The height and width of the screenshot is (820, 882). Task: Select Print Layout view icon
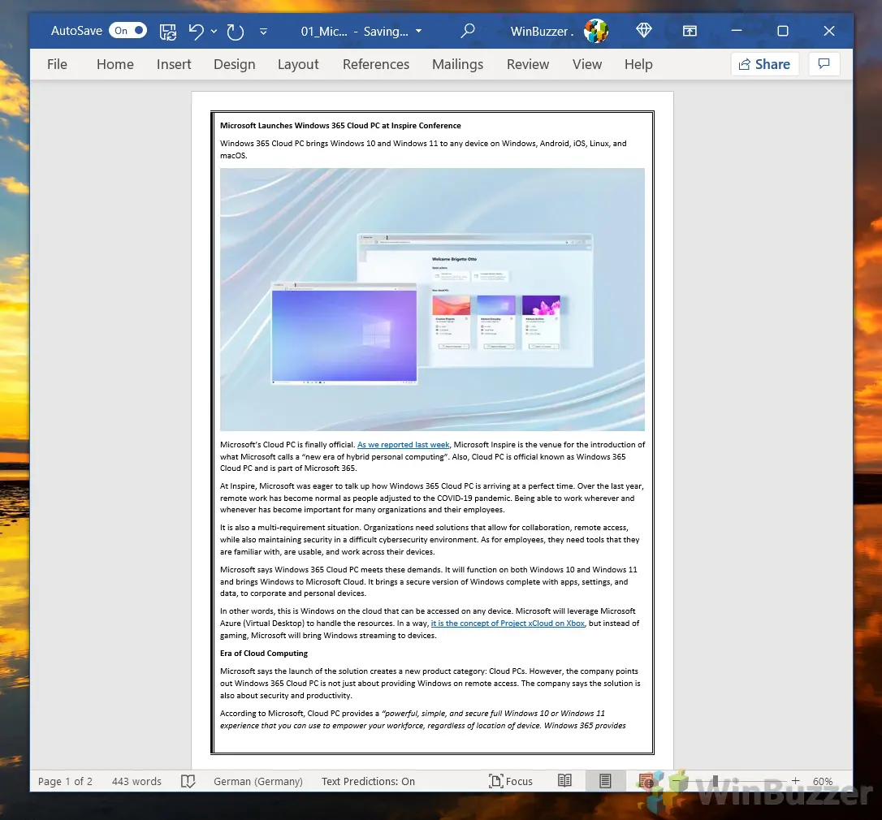605,781
